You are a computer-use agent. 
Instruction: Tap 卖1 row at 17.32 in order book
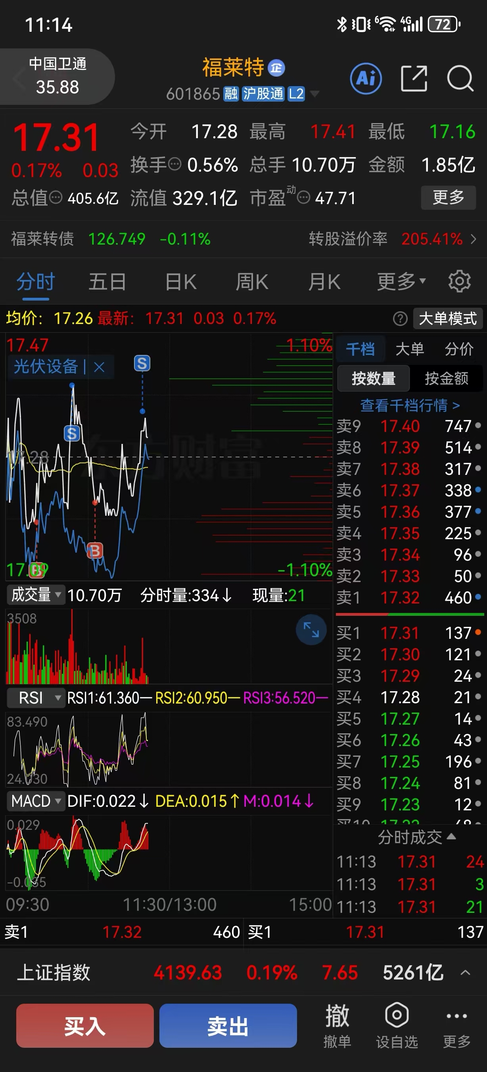pos(410,598)
